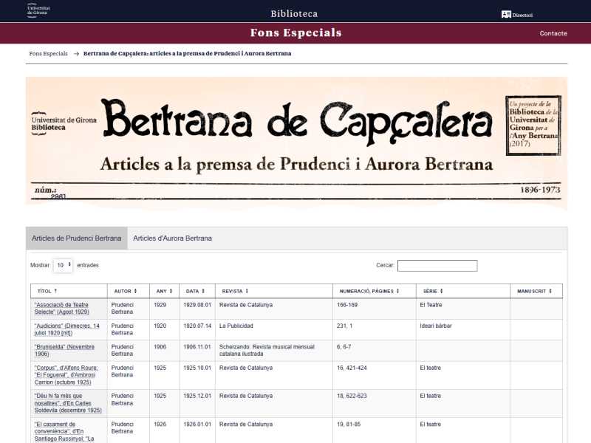Open the Directori icon link
Viewport: 591px width, 443px height.
click(516, 15)
